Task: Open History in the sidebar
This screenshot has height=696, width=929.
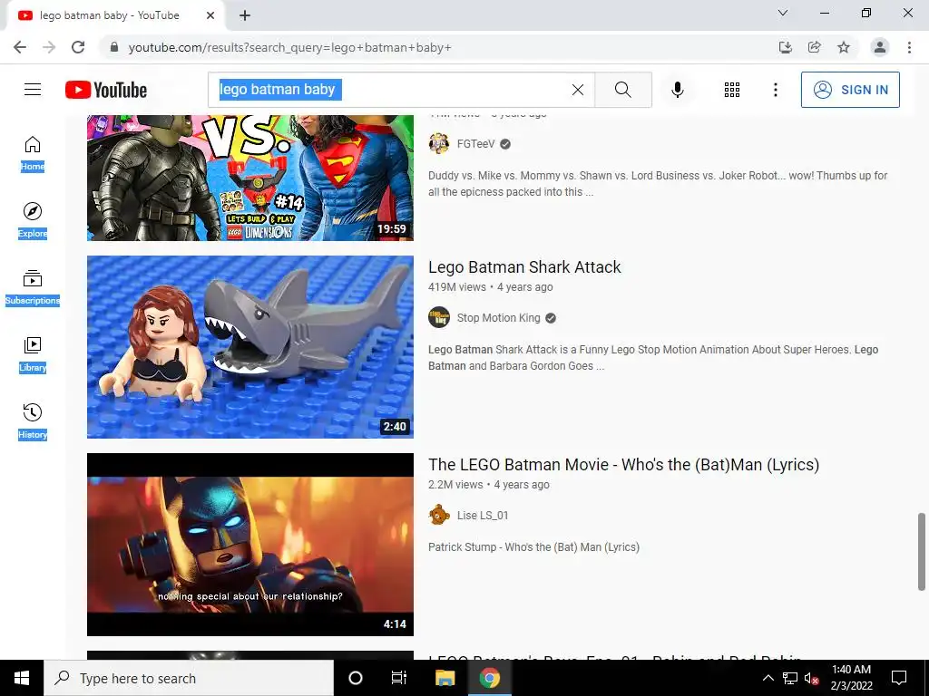Action: click(x=33, y=421)
